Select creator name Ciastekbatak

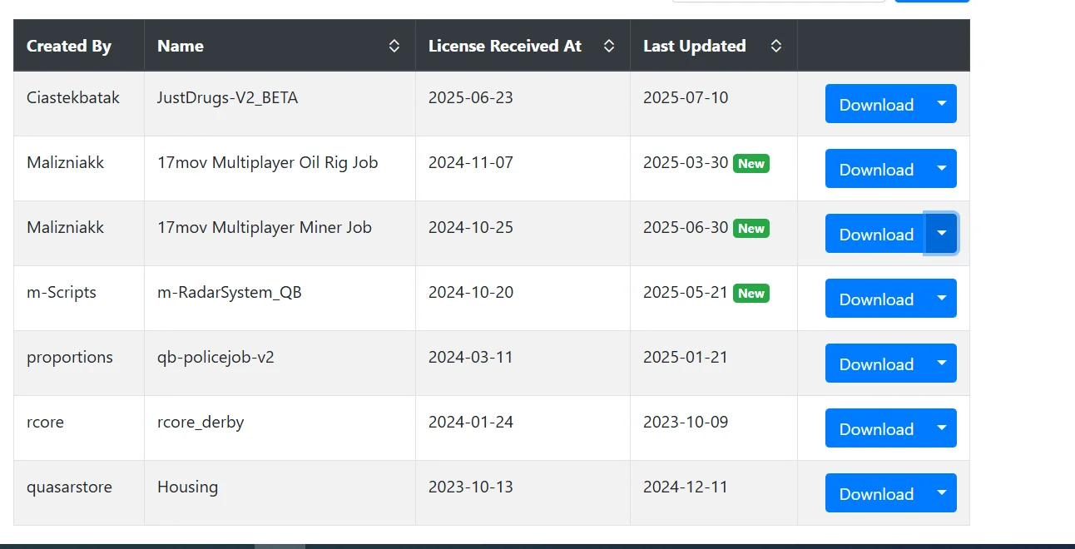point(73,97)
